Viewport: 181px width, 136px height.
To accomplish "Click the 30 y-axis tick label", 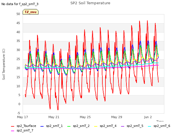I will click(x=18, y=50).
